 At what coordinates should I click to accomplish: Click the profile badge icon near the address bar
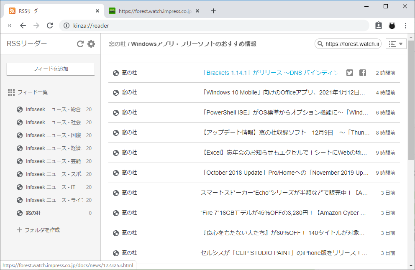tap(379, 25)
